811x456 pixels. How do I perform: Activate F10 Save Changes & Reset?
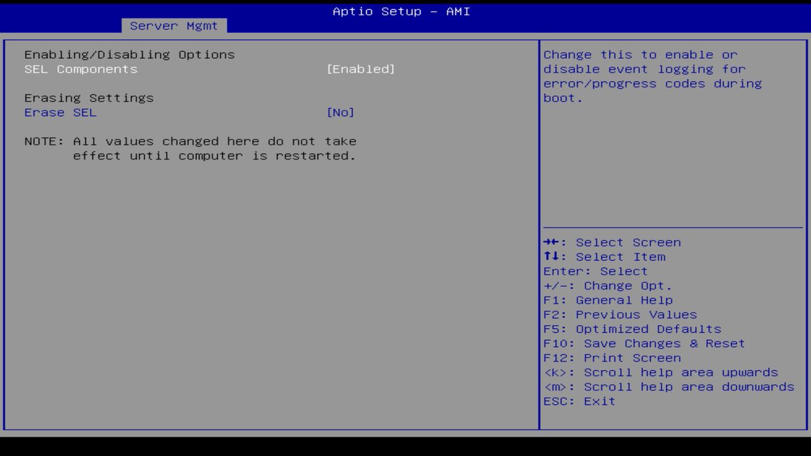tap(644, 343)
